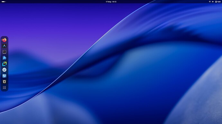Launch Firefox from the dock
Viewport: 222px width, 124px height.
click(x=5, y=40)
